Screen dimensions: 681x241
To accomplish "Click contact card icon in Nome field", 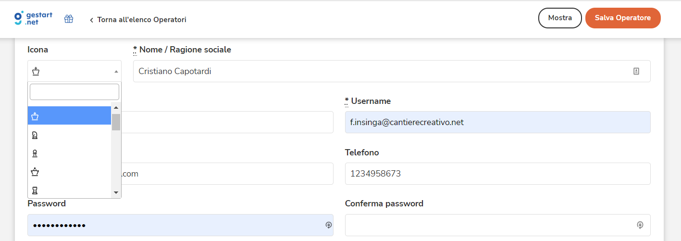I will tap(636, 71).
